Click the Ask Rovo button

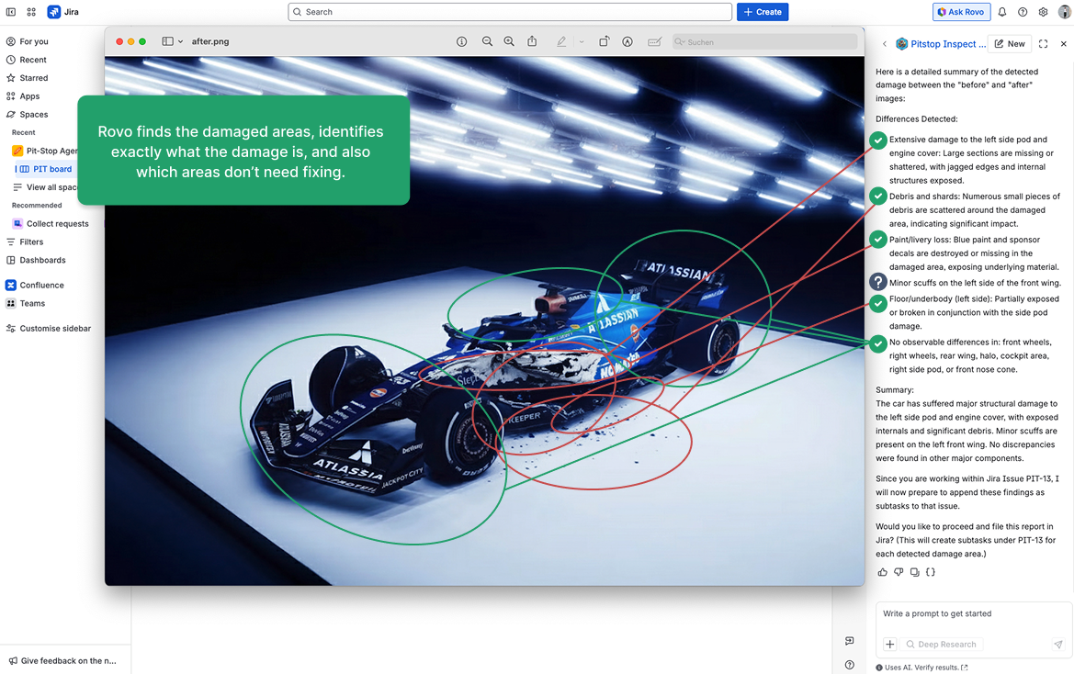[x=961, y=12]
